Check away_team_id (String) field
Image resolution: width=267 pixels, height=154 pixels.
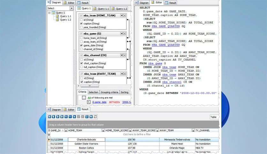(81, 42)
